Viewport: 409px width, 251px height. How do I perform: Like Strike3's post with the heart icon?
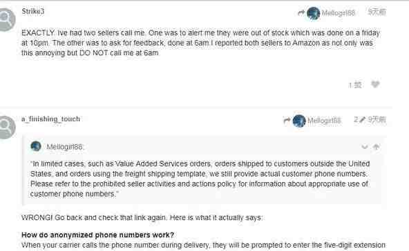tap(375, 84)
